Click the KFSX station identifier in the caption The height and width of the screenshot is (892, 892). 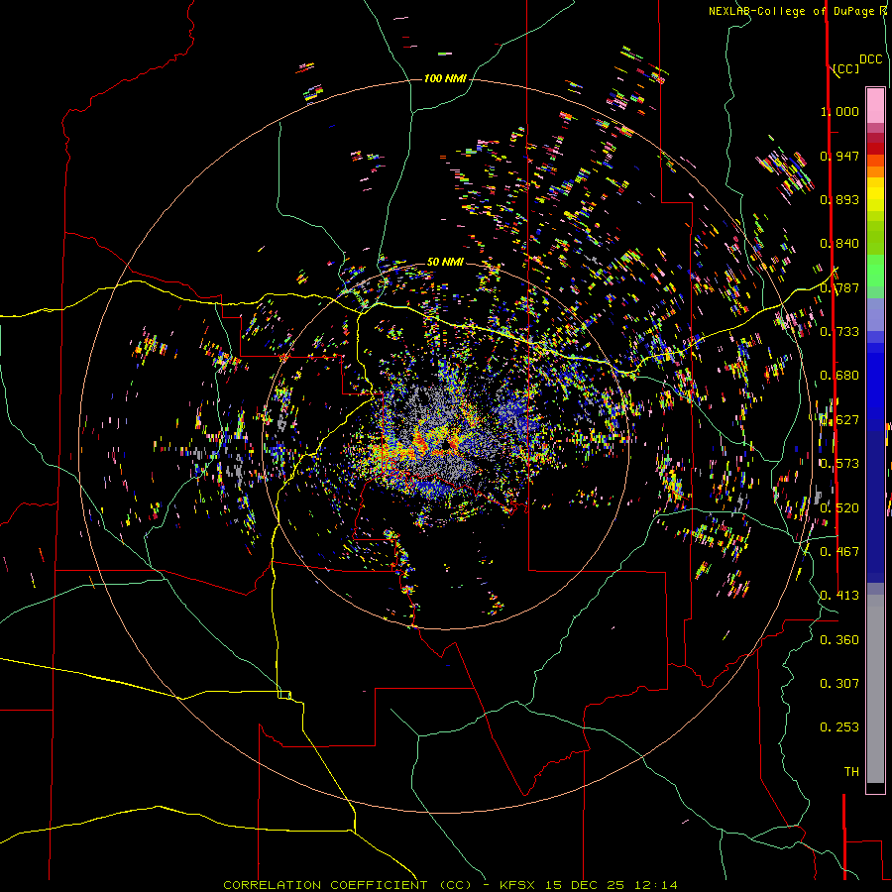517,885
